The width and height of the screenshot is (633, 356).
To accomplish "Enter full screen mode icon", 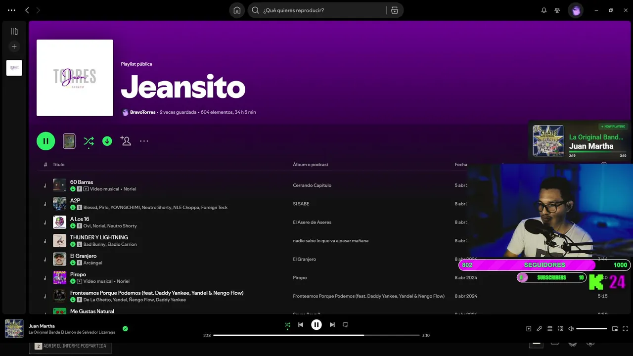I will 626,329.
